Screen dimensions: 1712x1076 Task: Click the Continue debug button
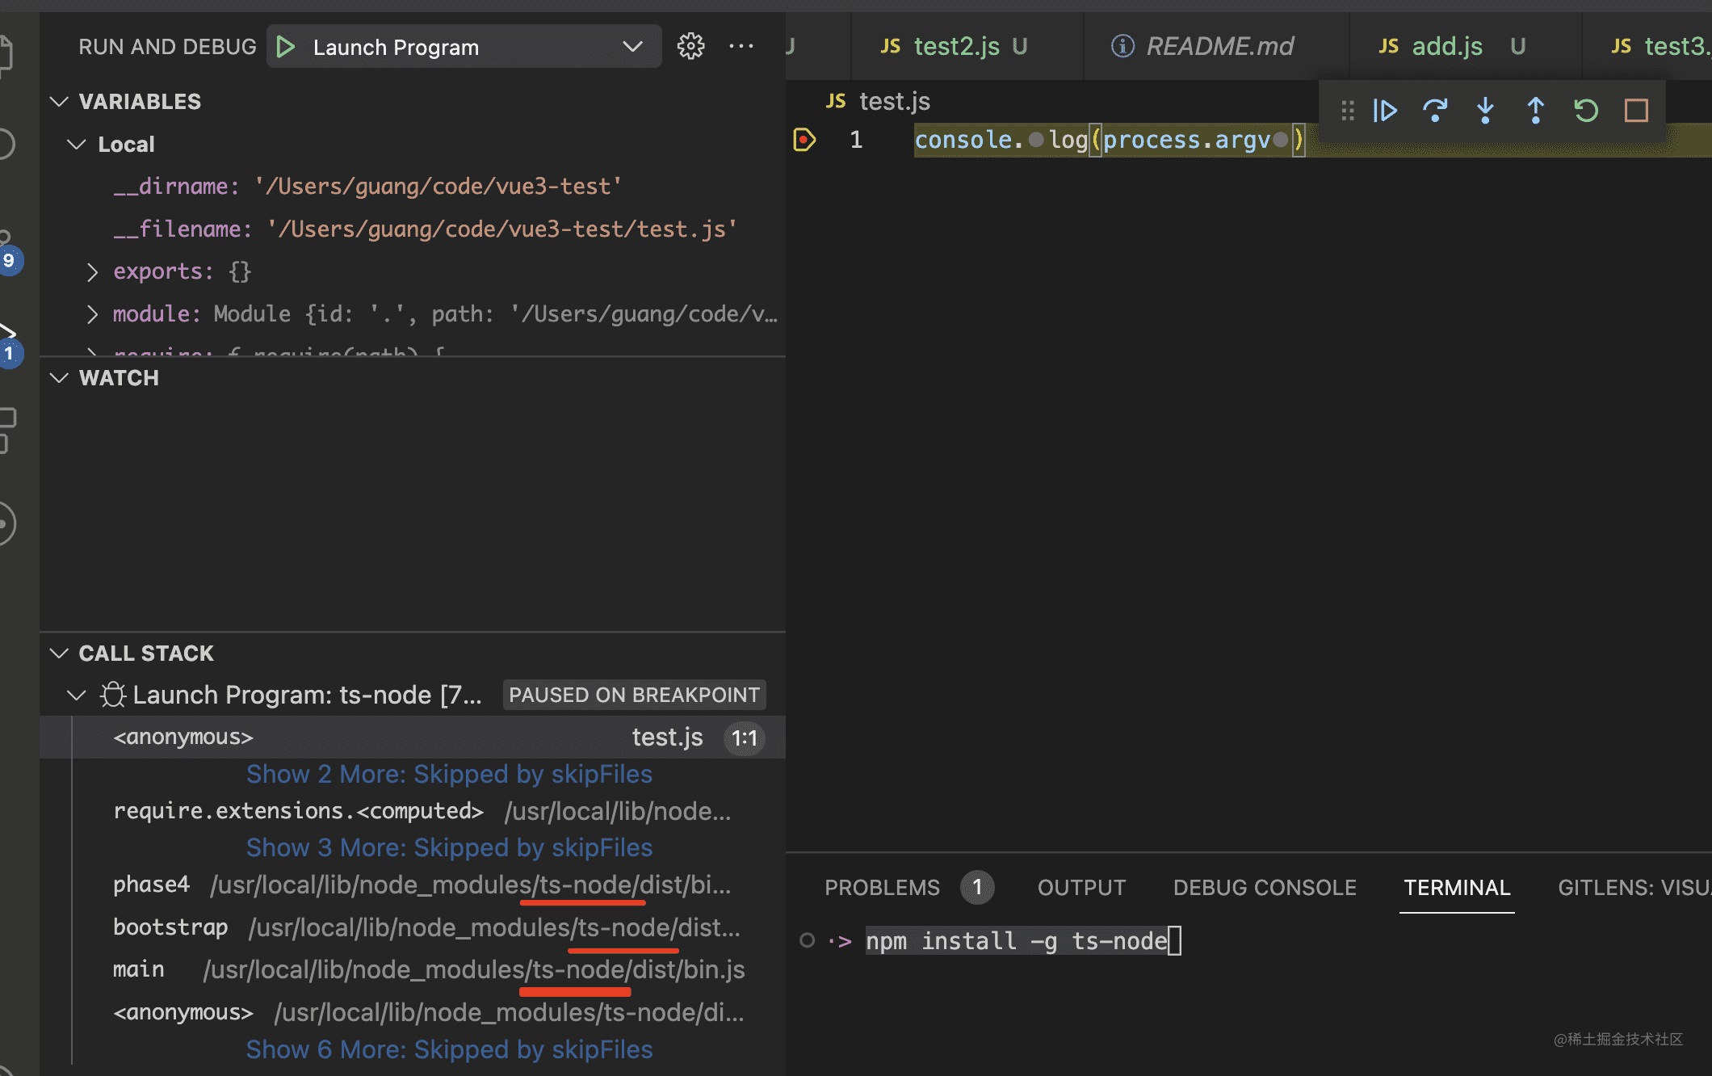tap(1385, 111)
